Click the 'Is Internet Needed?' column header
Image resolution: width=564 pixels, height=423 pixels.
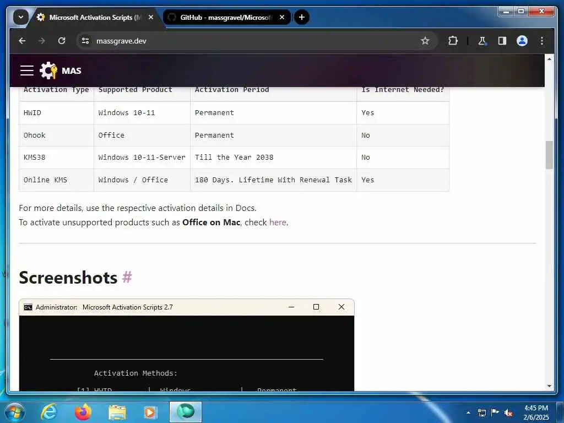click(x=403, y=90)
